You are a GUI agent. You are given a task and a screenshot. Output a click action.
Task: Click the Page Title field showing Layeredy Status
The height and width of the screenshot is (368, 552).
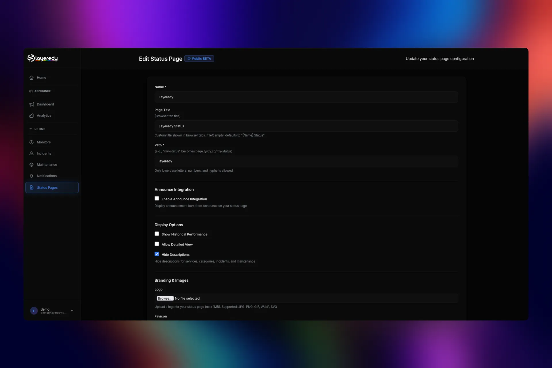click(306, 126)
